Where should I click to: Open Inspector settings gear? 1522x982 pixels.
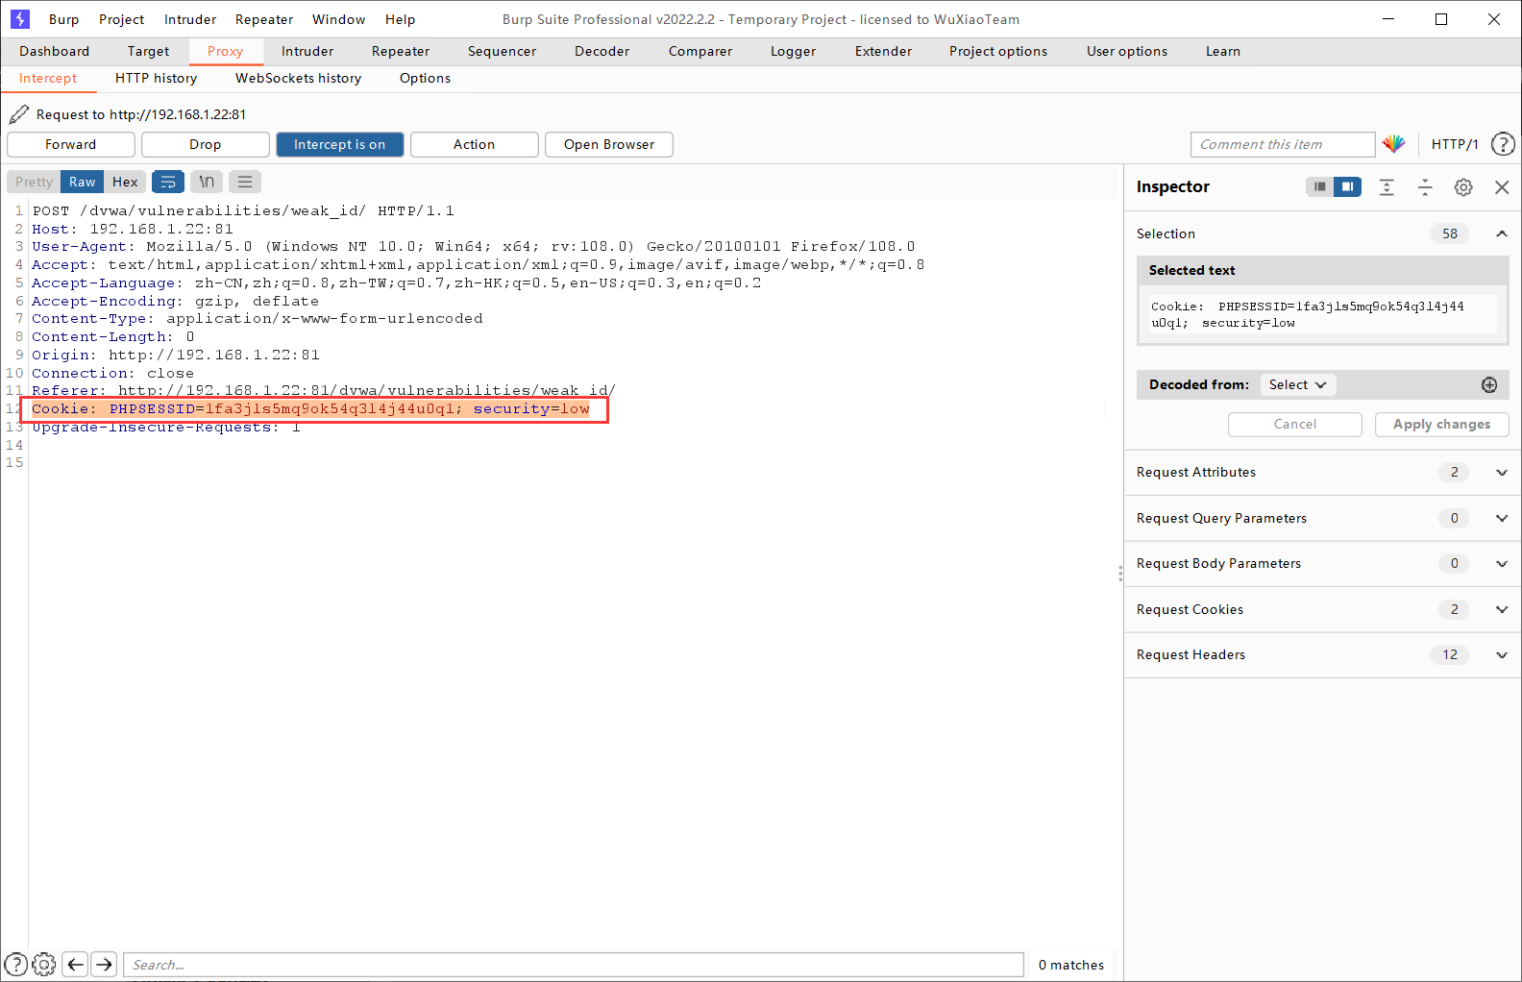pyautogui.click(x=1463, y=187)
